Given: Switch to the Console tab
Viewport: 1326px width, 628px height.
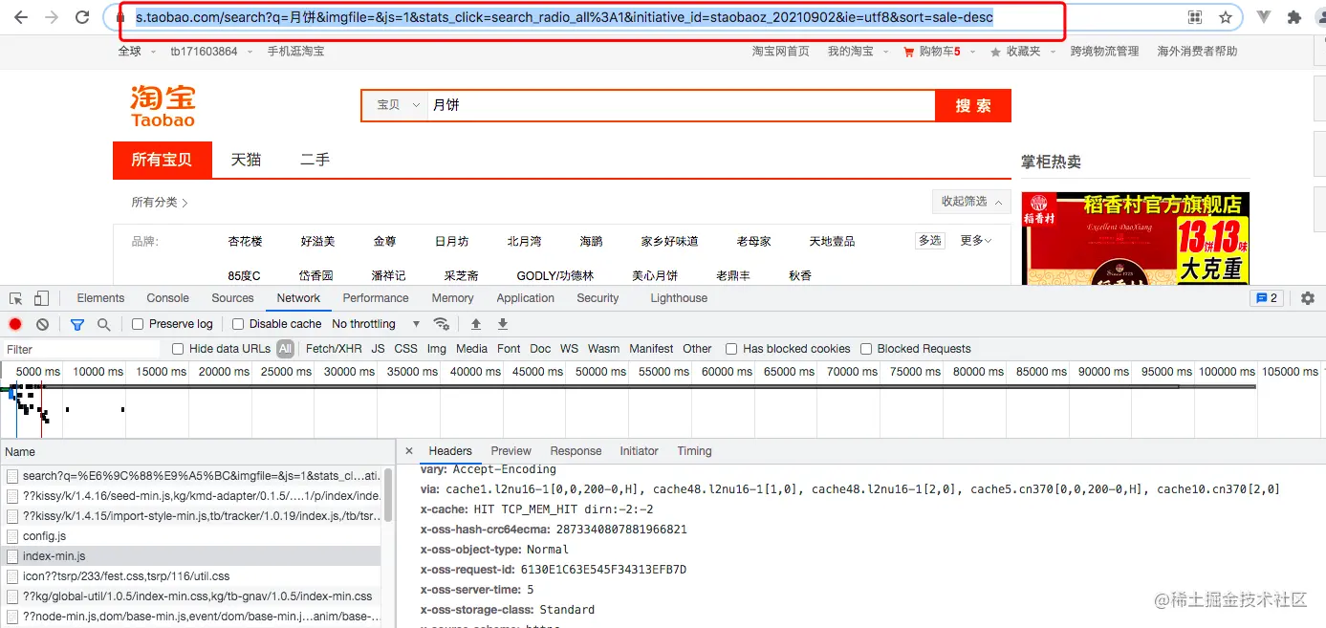Looking at the screenshot, I should coord(168,298).
